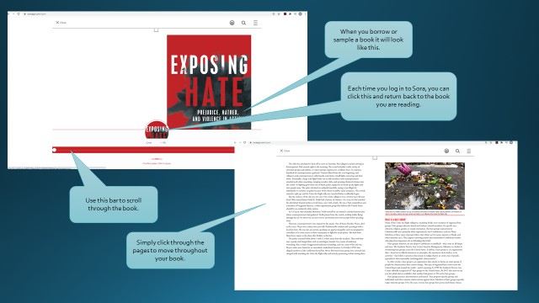
Task: Open the globe settings icon in page view
Action: click(x=446, y=151)
